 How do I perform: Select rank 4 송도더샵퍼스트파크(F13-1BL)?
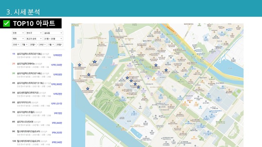click(38, 85)
